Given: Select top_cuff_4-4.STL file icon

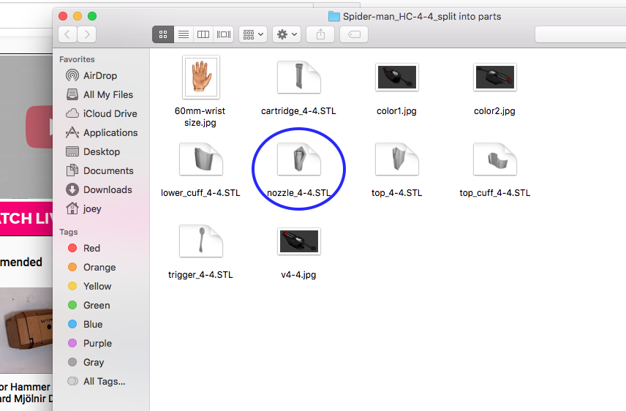Looking at the screenshot, I should pos(495,159).
